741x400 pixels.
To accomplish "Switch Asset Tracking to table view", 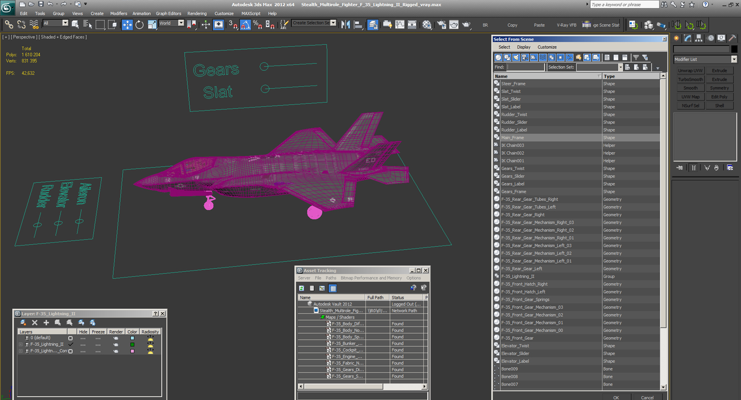I will point(333,288).
